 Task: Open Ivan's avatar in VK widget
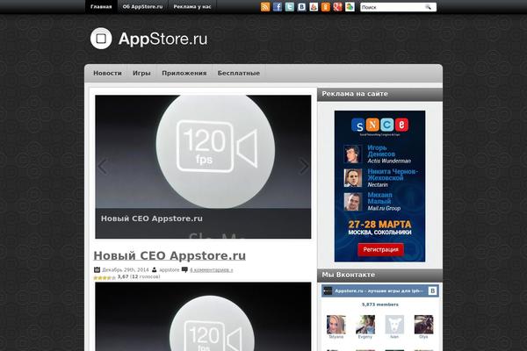coord(394,326)
